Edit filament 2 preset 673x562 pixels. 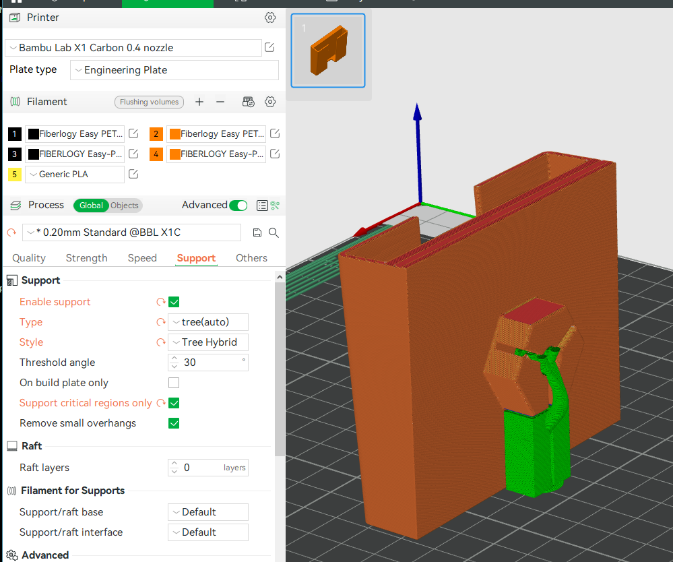[x=275, y=133]
